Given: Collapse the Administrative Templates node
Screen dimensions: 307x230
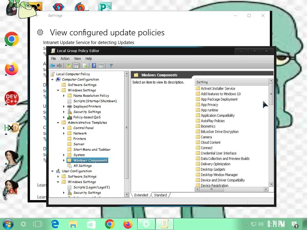Looking at the screenshot, I should pos(58,122).
